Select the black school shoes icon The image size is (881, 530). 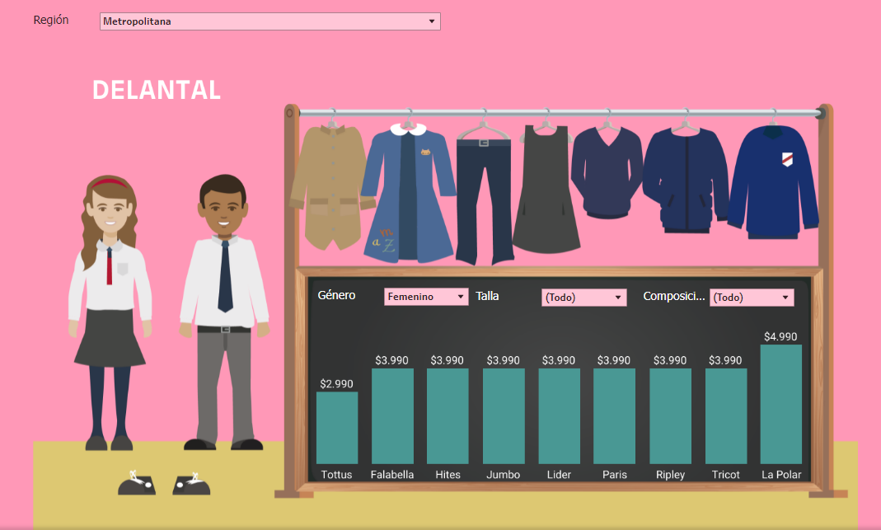tap(163, 483)
